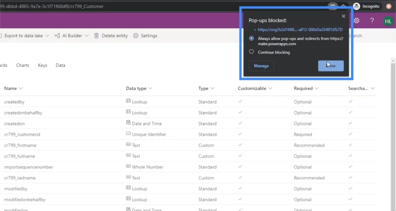Open the cr799_lastname field

(20, 178)
